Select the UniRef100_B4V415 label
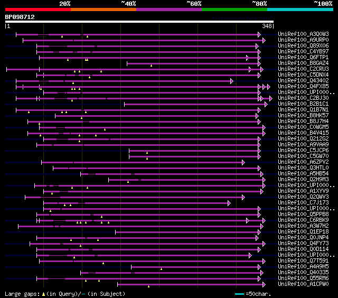Image resolution: width=338 pixels, height=298 pixels. tap(303, 133)
